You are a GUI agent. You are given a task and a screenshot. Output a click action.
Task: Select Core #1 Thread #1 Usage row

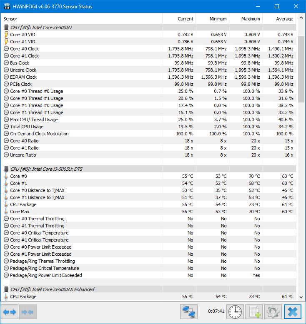[x=148, y=112]
